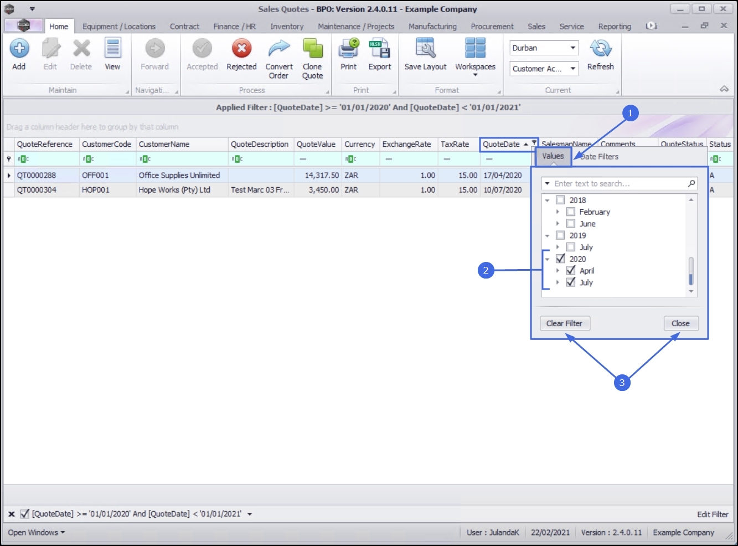Collapse the 2018 tree node
The image size is (738, 546).
[547, 200]
